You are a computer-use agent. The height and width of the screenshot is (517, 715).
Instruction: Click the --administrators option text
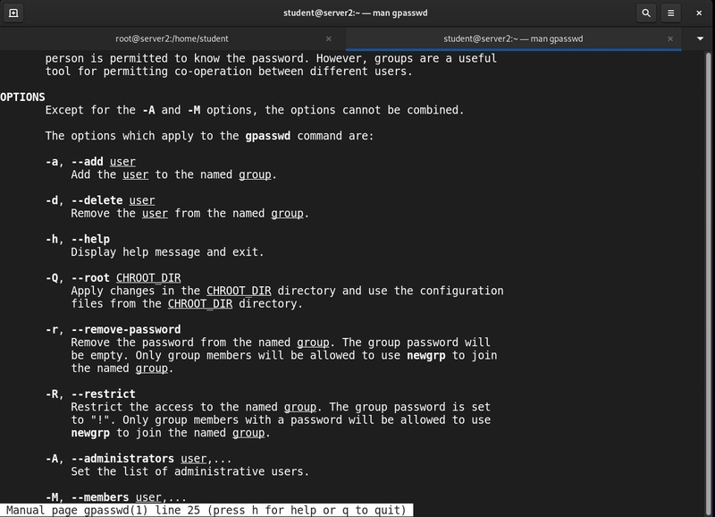(x=122, y=459)
